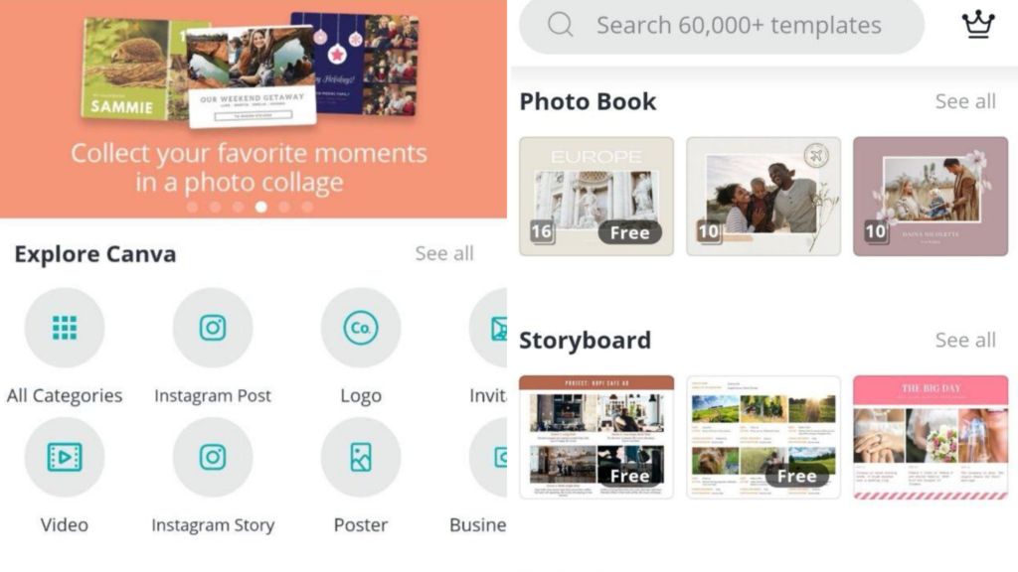Image resolution: width=1018 pixels, height=572 pixels.
Task: Choose the Poster category icon
Action: pos(360,457)
